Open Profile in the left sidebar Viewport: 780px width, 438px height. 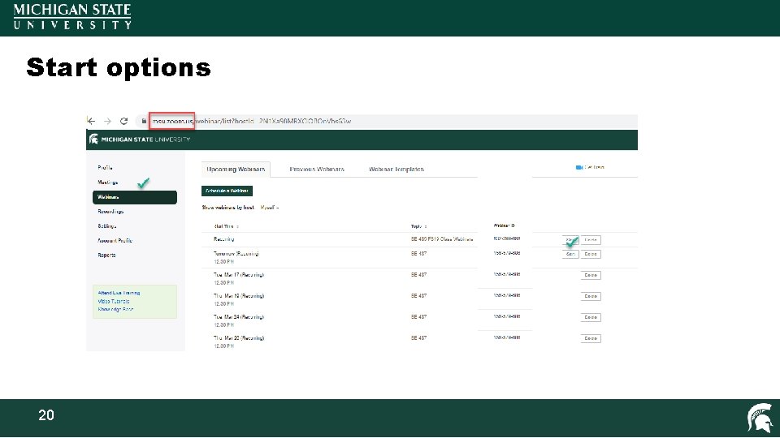pyautogui.click(x=105, y=168)
